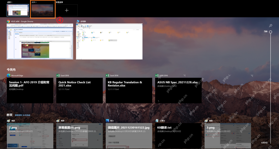Click the Notepad icon above KB翻译.txt card

pyautogui.click(x=157, y=121)
